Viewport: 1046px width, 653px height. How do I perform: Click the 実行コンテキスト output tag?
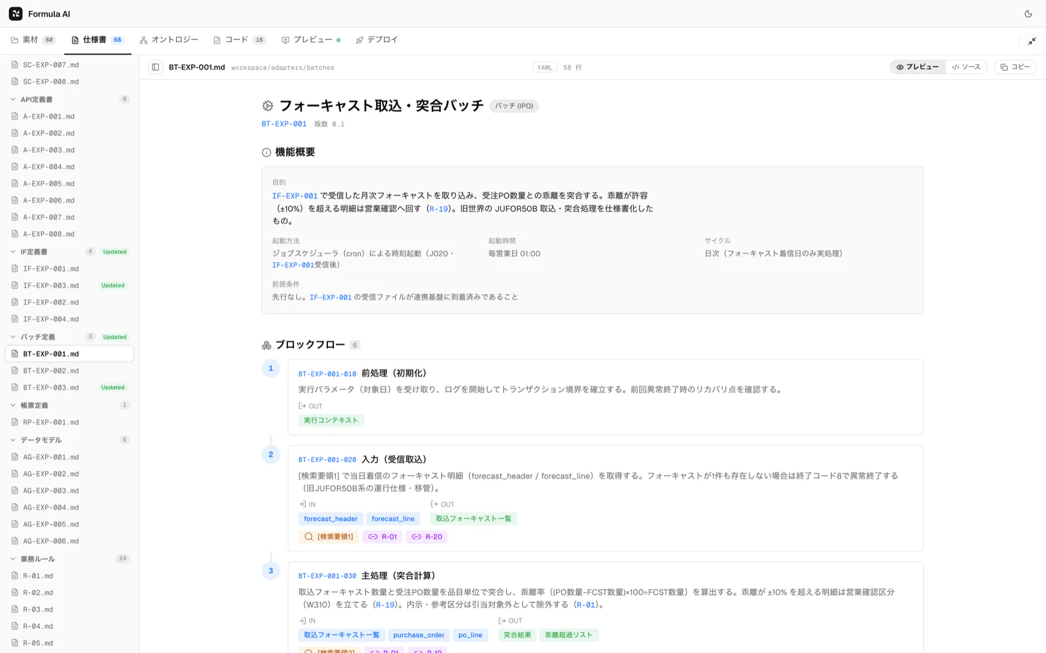tap(331, 421)
